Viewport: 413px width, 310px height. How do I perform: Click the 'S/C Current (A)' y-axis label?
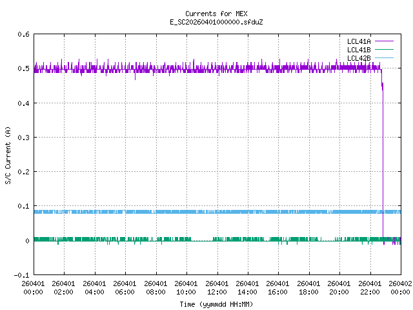(x=8, y=155)
